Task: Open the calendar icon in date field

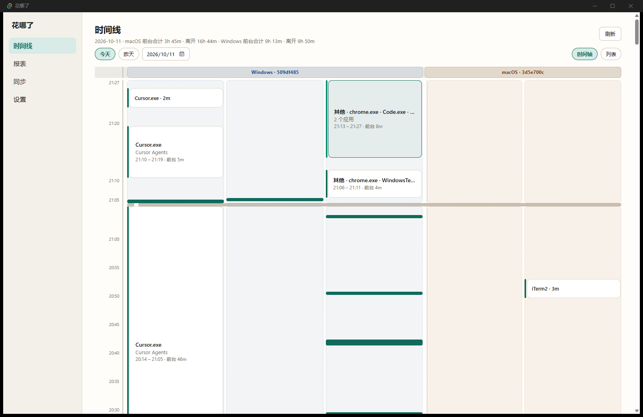Action: 182,54
